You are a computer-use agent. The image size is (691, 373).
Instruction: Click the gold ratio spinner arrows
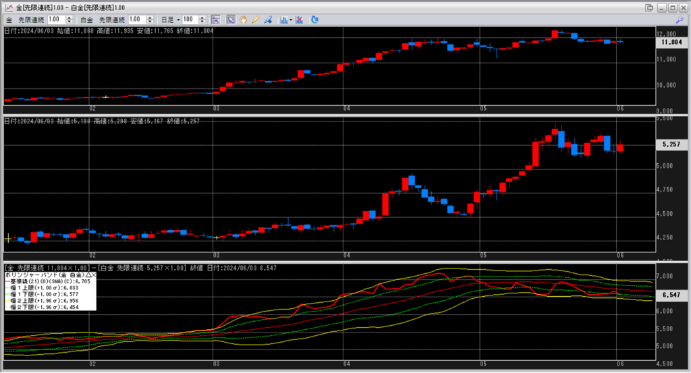coord(72,20)
